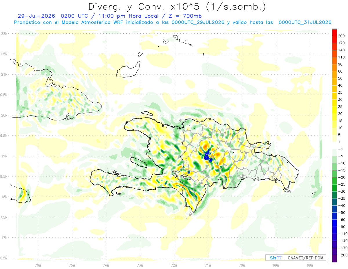
Task: Select the '0.5N' axis label
Action: click(4, 95)
